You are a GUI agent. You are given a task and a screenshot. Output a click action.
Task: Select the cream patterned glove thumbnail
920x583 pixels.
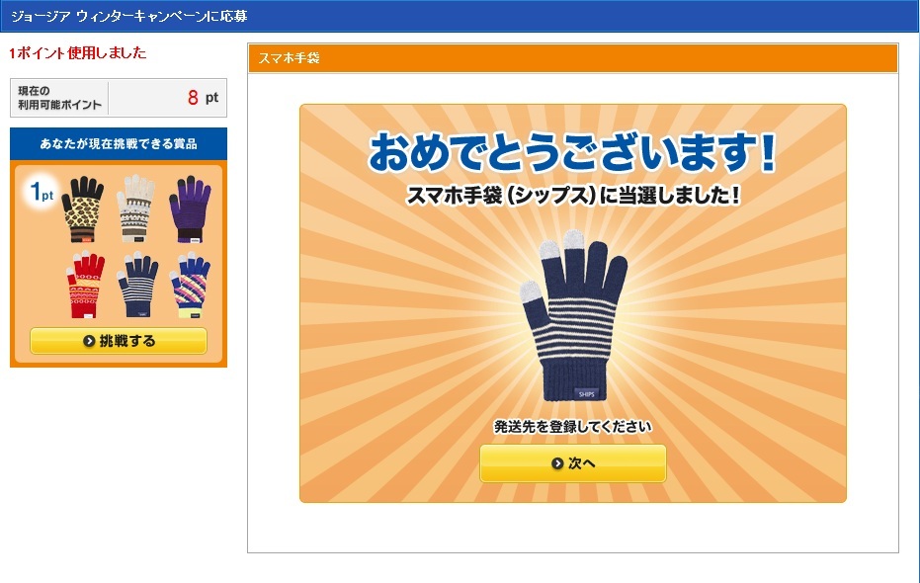click(x=135, y=208)
